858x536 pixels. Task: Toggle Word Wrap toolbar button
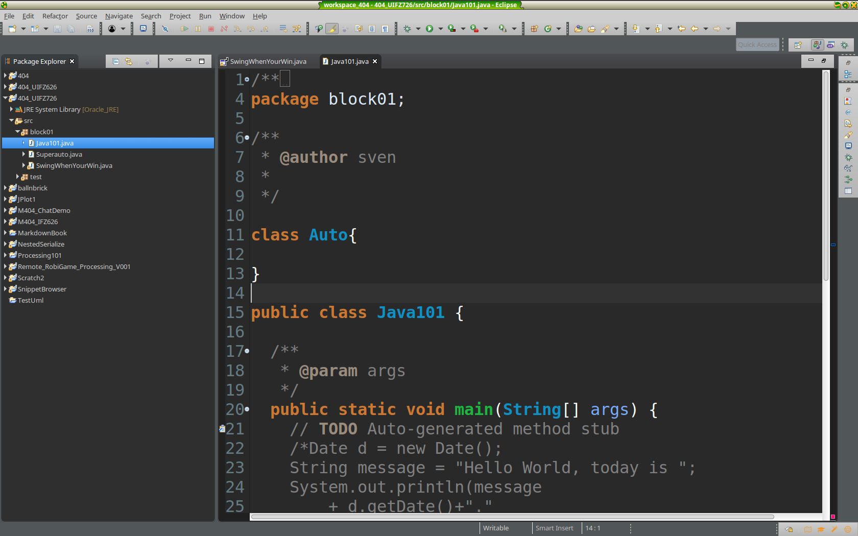[x=359, y=29]
